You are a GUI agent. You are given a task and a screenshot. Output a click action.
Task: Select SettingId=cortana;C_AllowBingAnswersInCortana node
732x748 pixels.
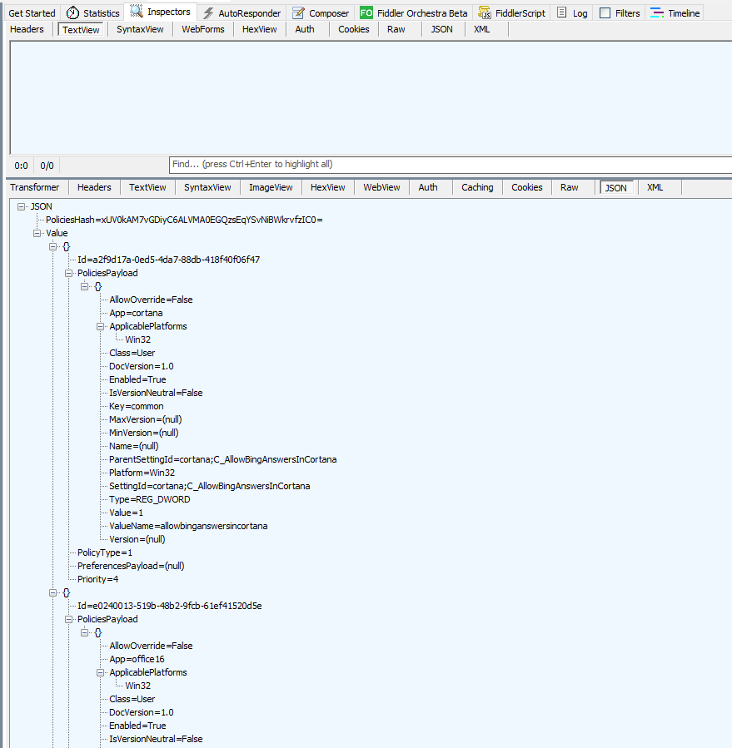[x=210, y=486]
